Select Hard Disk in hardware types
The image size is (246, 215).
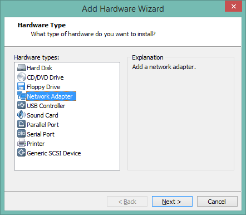(x=40, y=68)
